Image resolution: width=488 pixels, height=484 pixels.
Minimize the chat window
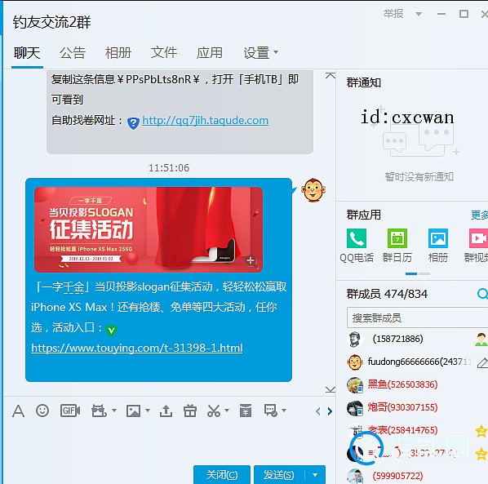(x=441, y=14)
